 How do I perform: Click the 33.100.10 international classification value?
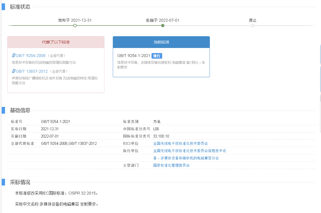(x=161, y=136)
